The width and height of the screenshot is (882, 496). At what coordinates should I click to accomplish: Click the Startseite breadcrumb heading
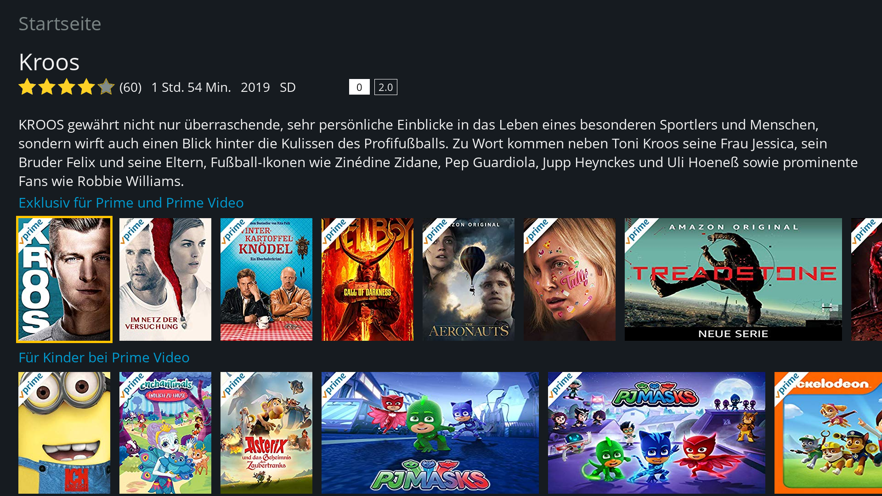pyautogui.click(x=60, y=24)
